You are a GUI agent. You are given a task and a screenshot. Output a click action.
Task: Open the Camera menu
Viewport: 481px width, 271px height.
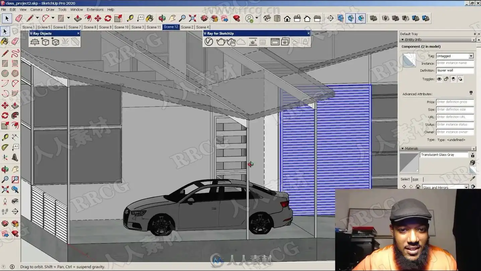pyautogui.click(x=36, y=9)
